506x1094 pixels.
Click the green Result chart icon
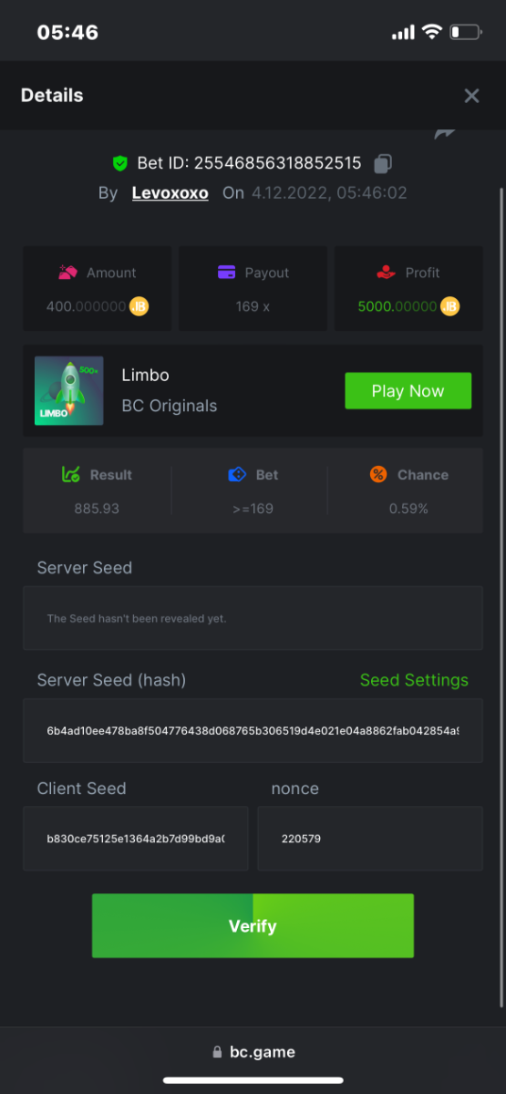click(70, 474)
